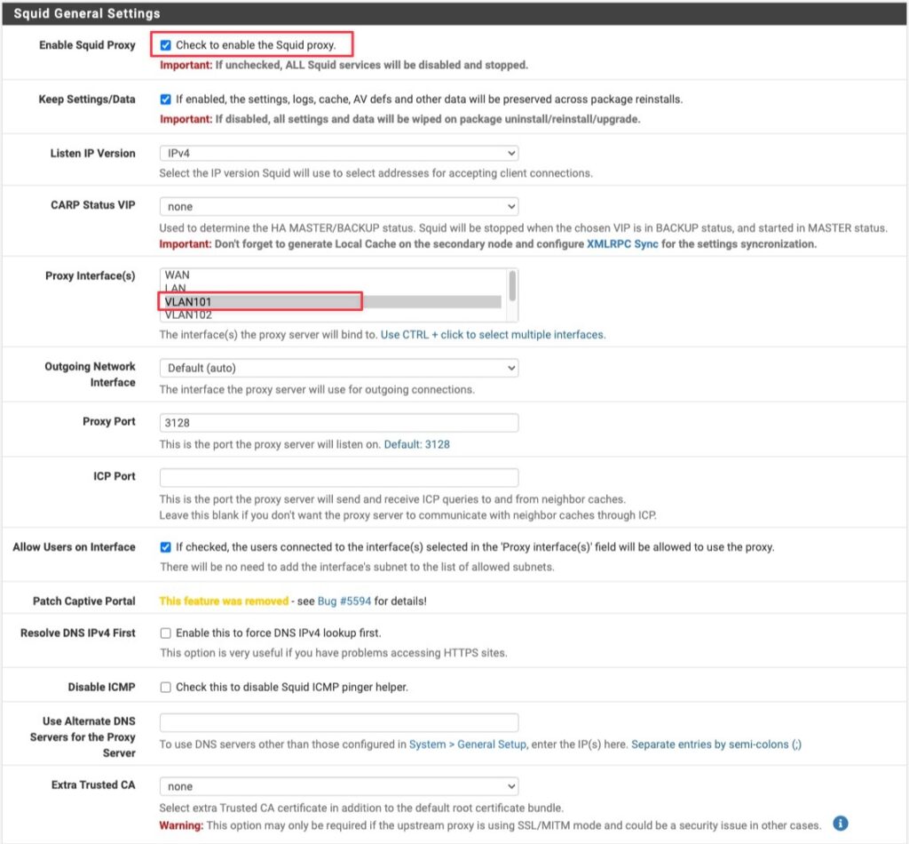Click 'Use CTRL + click to select multiple interfaces' text
The width and height of the screenshot is (909, 844).
[493, 335]
